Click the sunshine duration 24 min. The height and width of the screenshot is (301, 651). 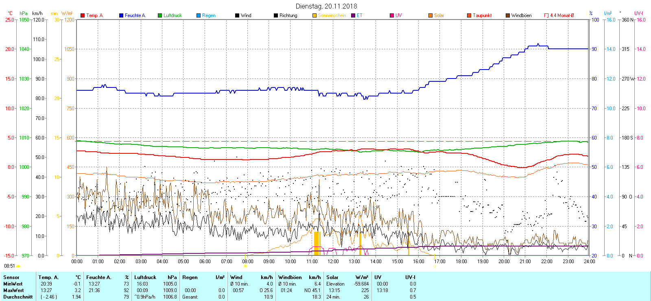pyautogui.click(x=333, y=297)
